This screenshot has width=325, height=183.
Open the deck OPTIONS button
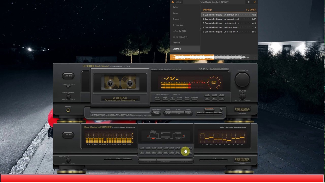[x=194, y=100]
